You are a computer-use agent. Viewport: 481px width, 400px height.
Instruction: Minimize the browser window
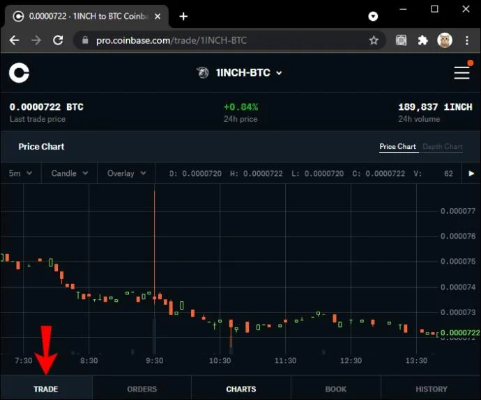click(403, 9)
